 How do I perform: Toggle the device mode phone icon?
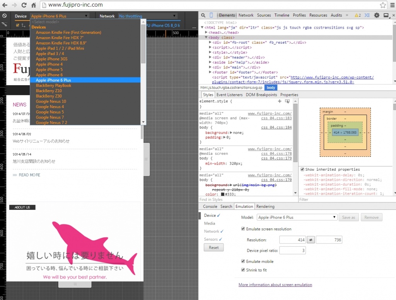click(x=211, y=15)
